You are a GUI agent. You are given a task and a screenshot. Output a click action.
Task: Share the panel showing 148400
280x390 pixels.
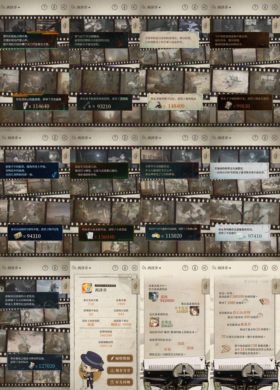(x=204, y=7)
